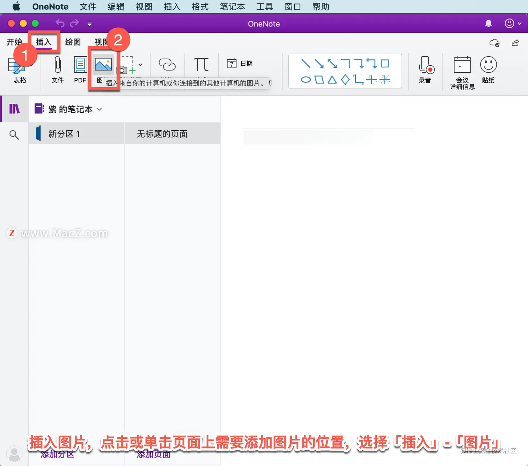The width and height of the screenshot is (528, 466).
Task: Select the single arrow line shape
Action: (319, 64)
